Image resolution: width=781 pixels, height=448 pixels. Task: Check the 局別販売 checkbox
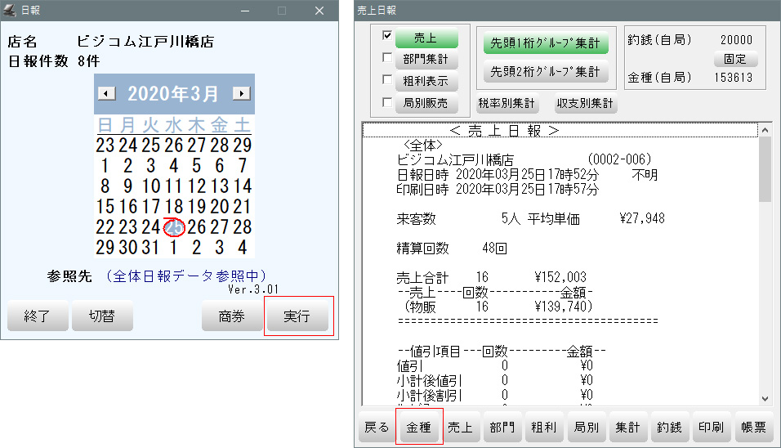tap(387, 103)
